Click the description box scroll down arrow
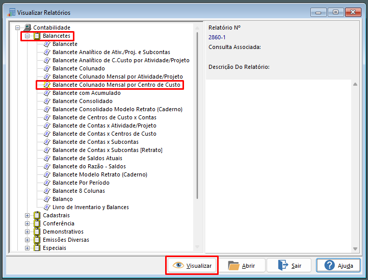 point(355,249)
